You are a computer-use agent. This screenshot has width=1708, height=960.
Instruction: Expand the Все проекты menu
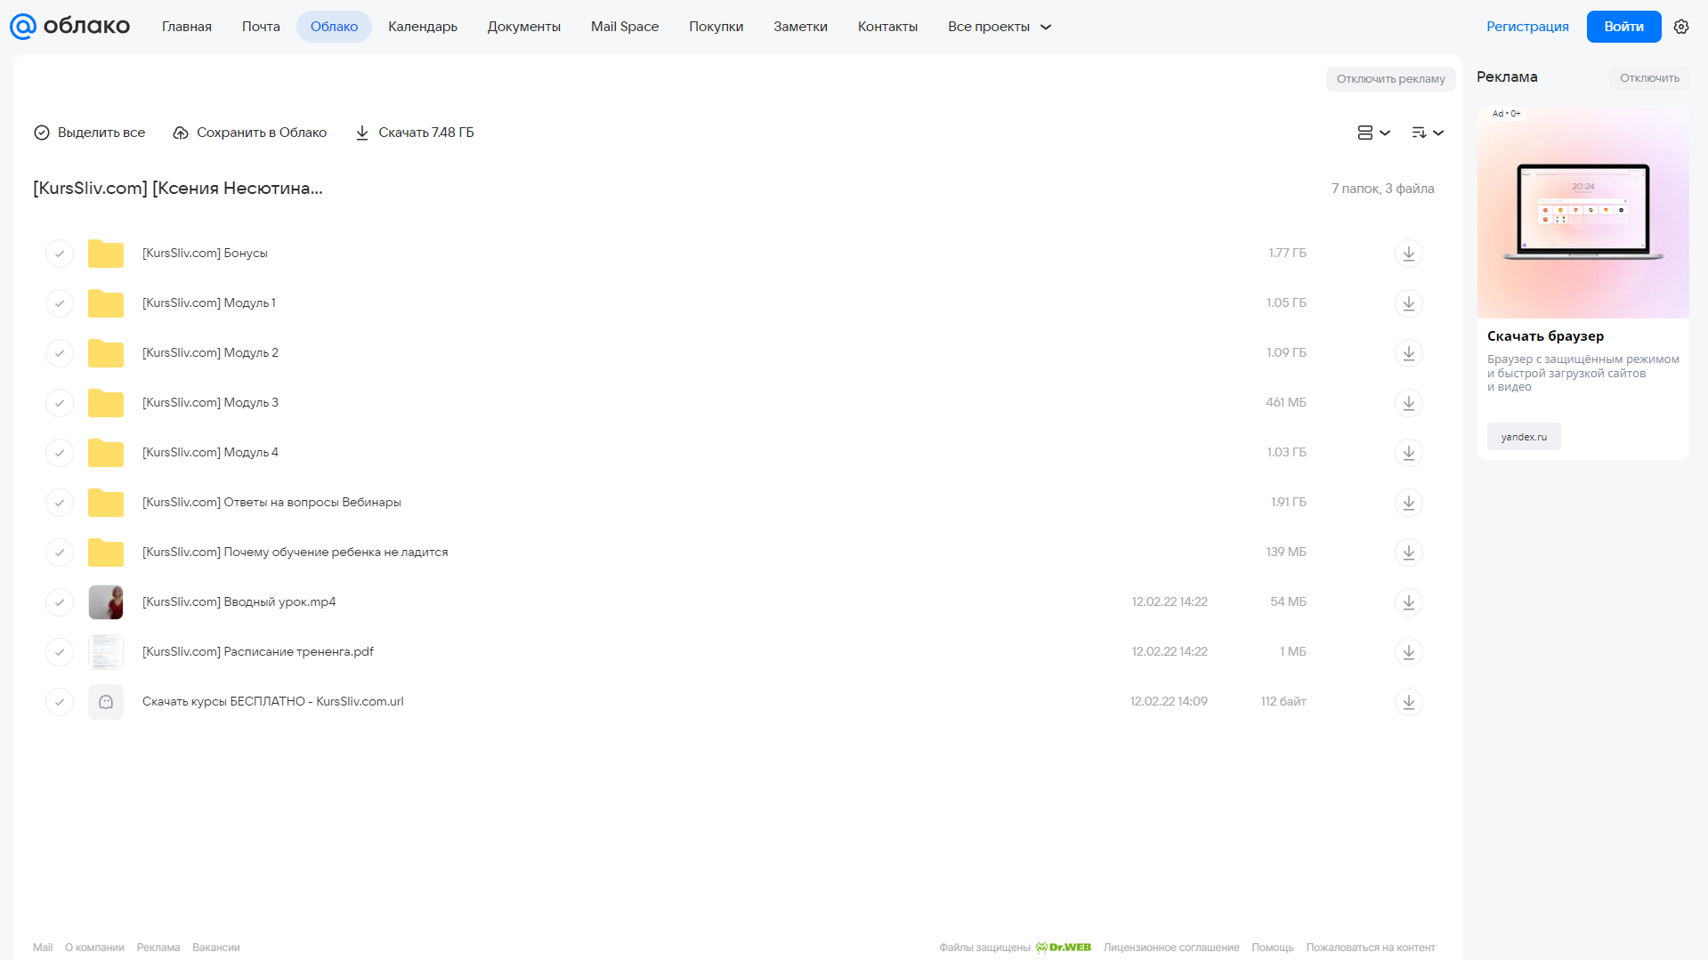1000,27
